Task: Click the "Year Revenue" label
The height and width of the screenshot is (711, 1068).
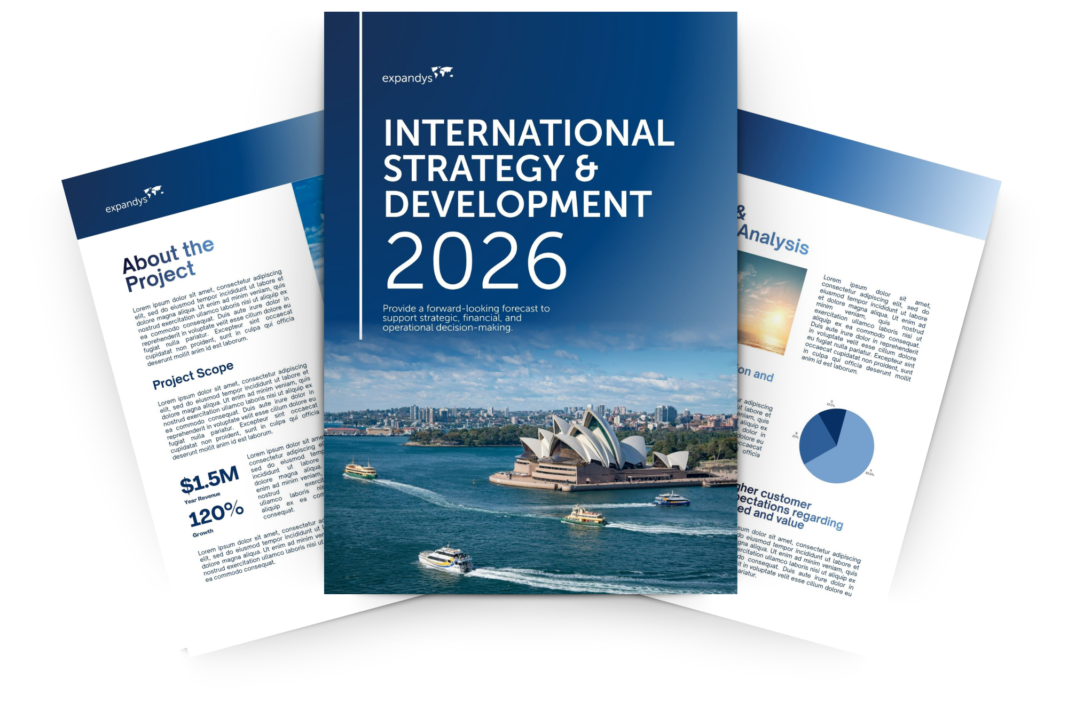Action: click(202, 498)
